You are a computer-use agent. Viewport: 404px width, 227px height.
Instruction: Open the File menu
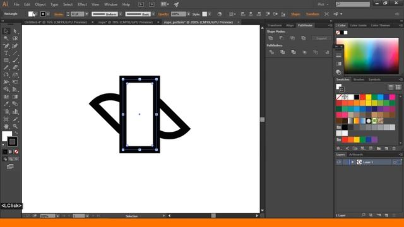coord(16,4)
